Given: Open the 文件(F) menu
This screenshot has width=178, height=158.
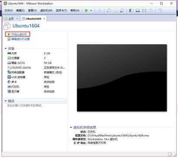Looking at the screenshot, I should pos(9,10).
